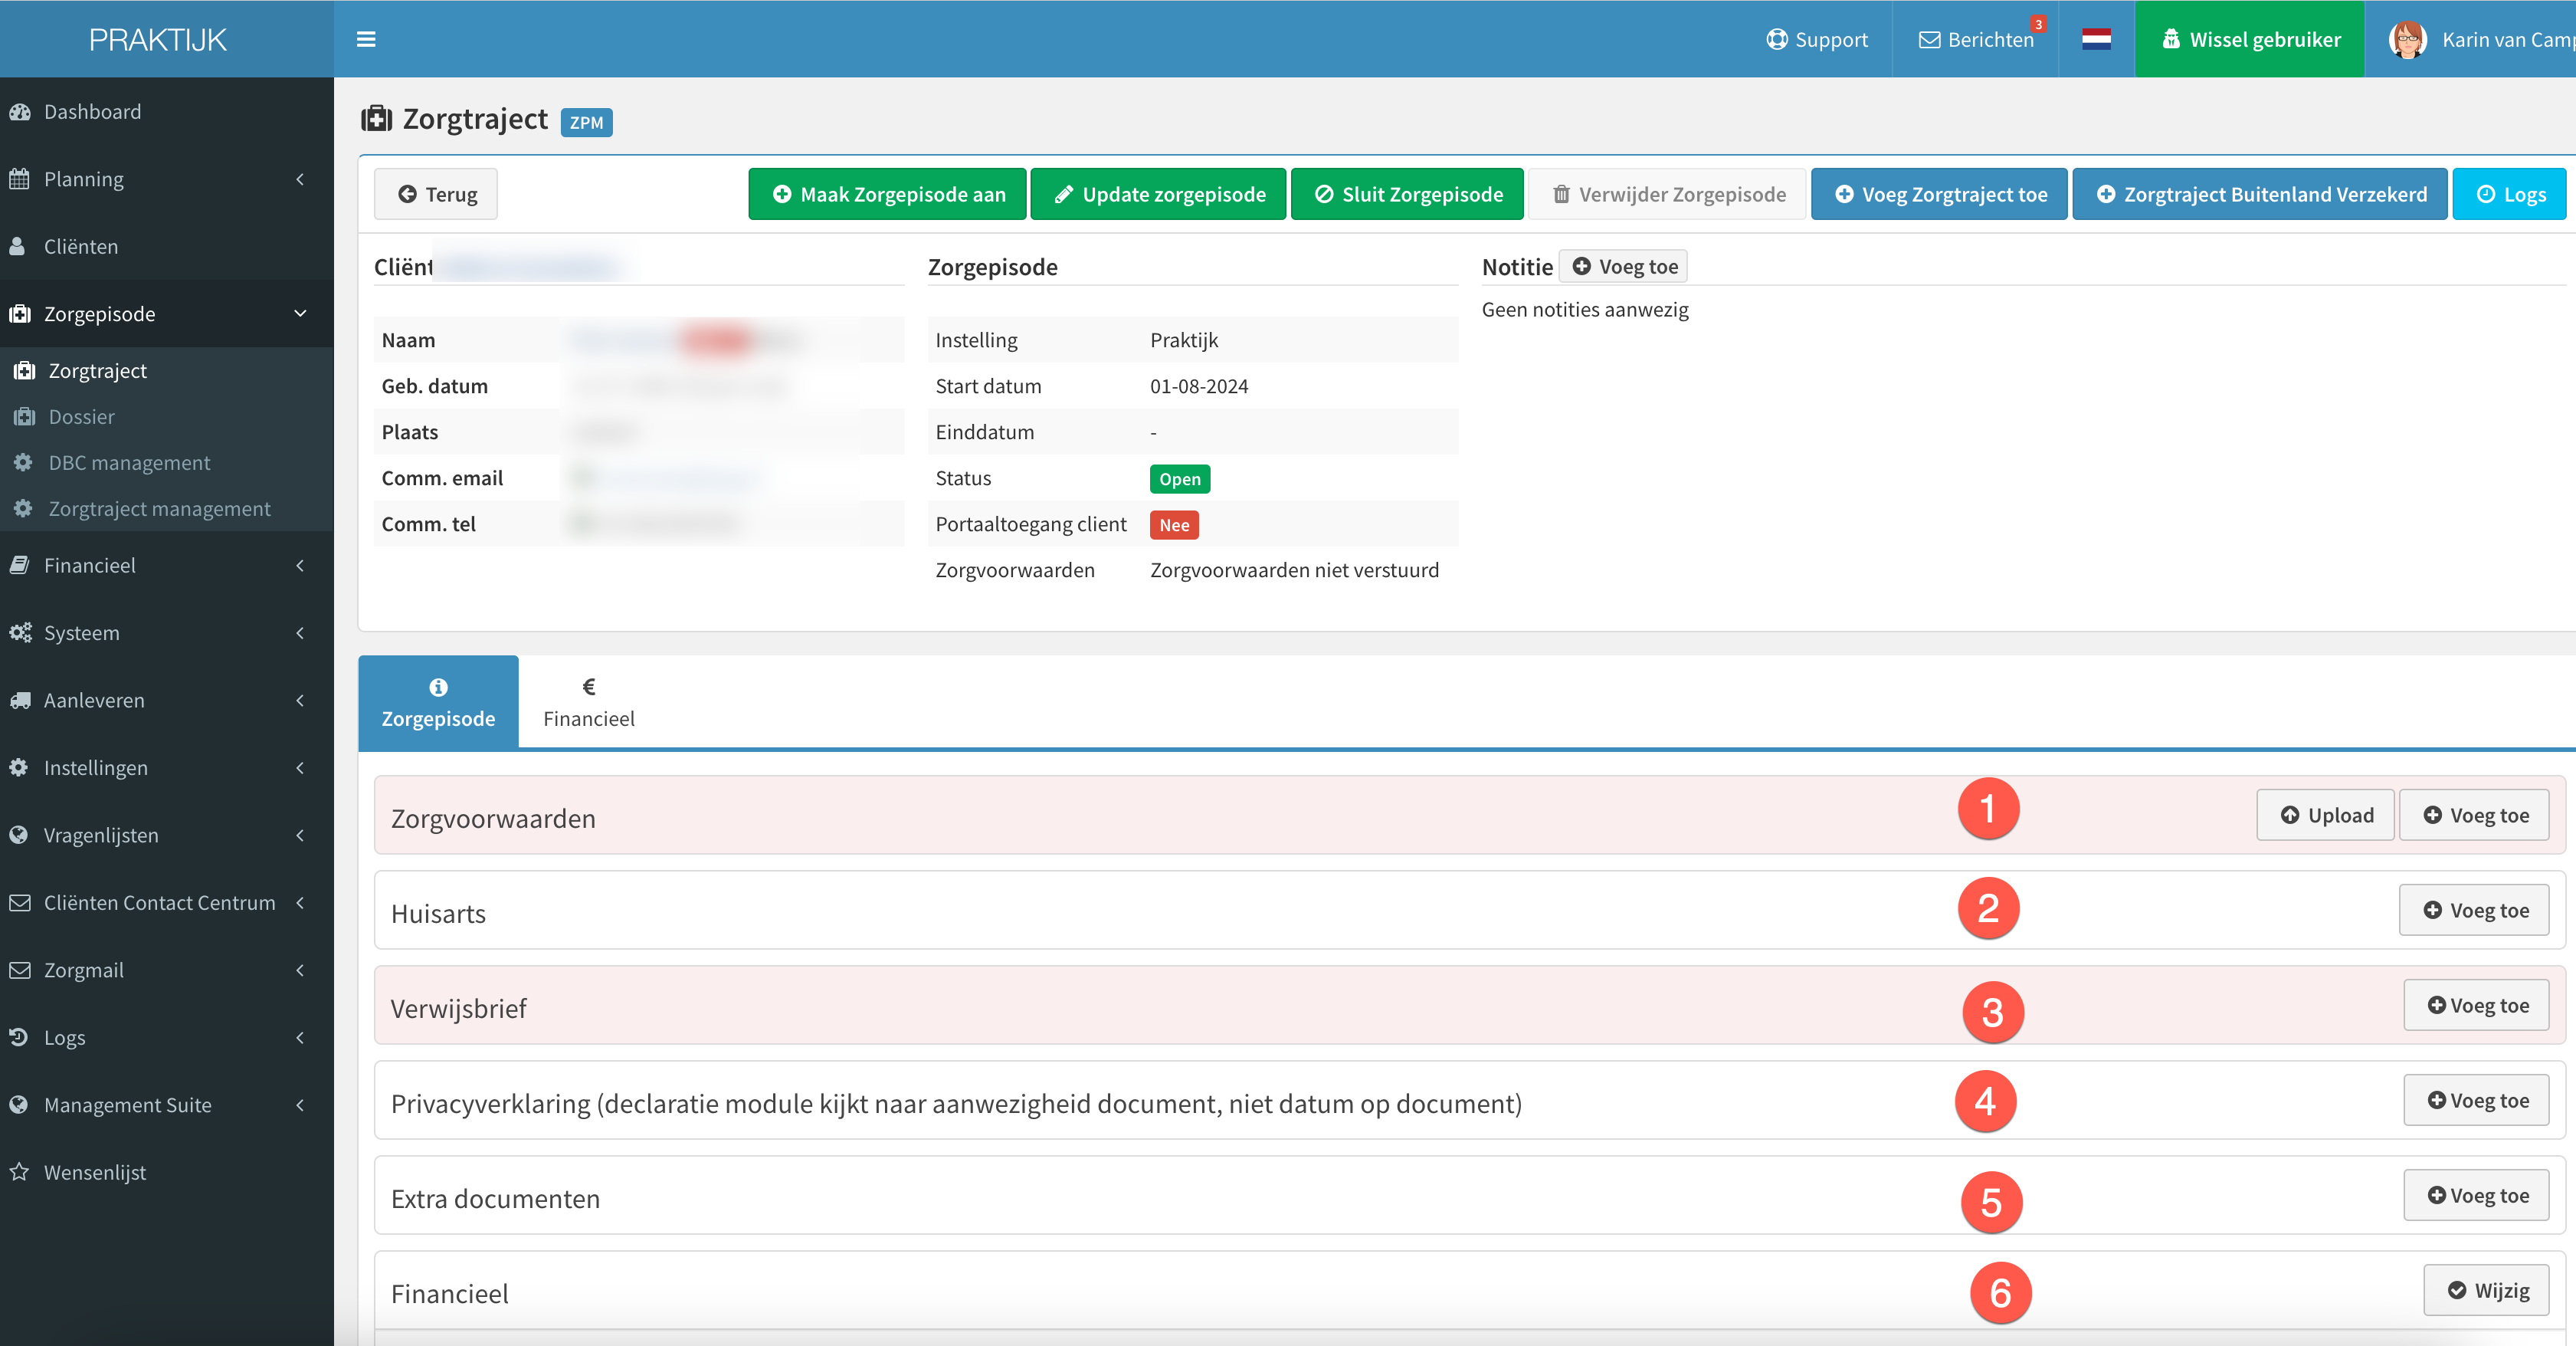Click the PRAKTIJK logo

pyautogui.click(x=157, y=39)
